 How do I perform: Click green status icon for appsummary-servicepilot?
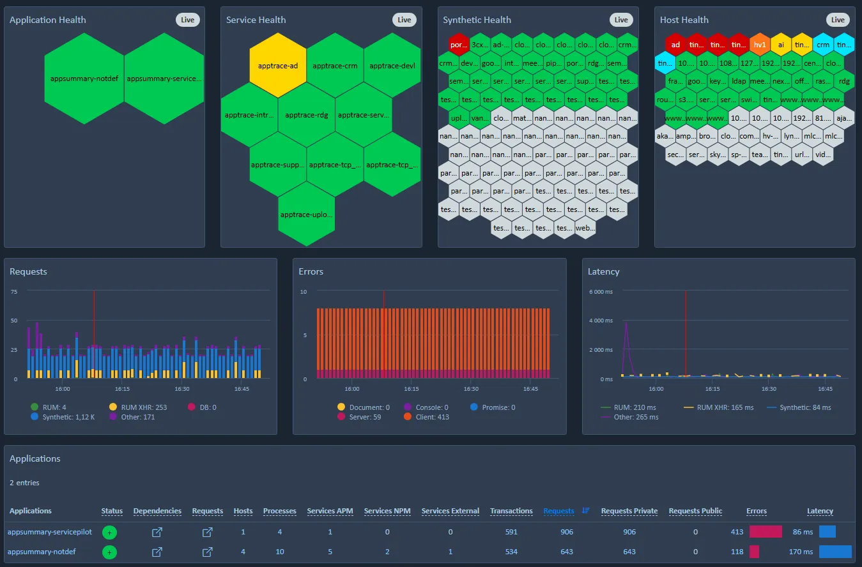(109, 533)
